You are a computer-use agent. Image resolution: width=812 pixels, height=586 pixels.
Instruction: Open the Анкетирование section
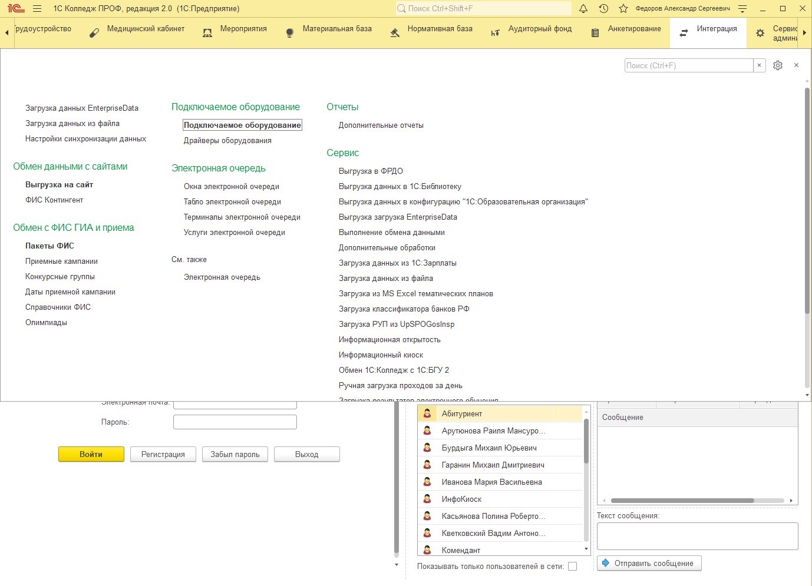pyautogui.click(x=626, y=33)
